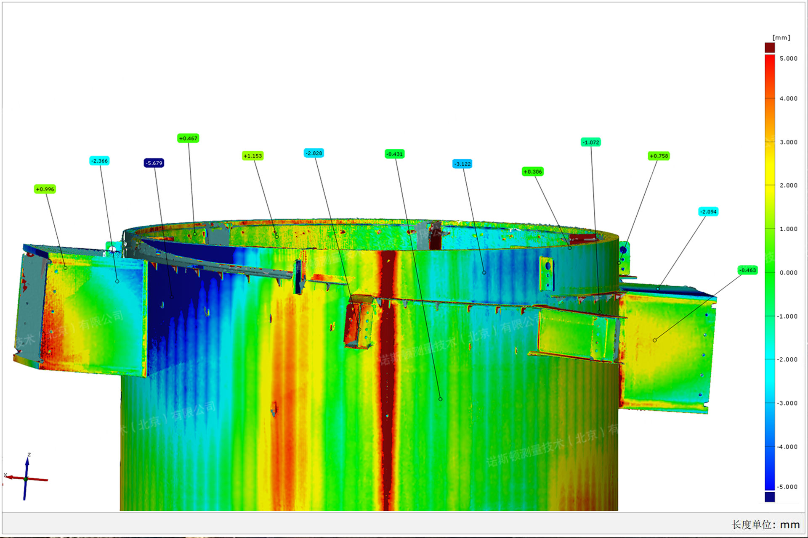Click the measurement point of the -2.366 label

click(117, 282)
